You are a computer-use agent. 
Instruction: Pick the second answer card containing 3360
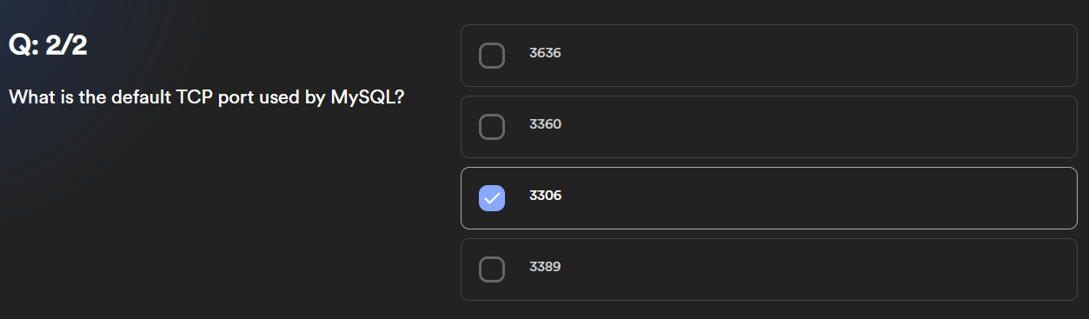click(x=768, y=127)
